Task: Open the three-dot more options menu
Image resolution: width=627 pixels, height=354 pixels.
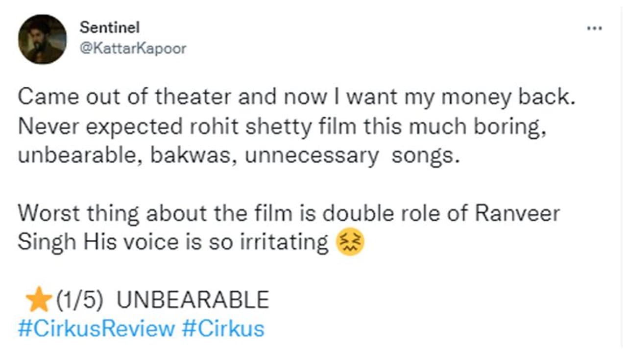Action: coord(594,29)
